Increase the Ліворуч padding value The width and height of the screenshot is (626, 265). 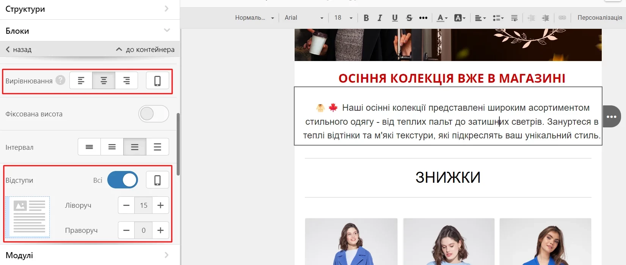(160, 205)
